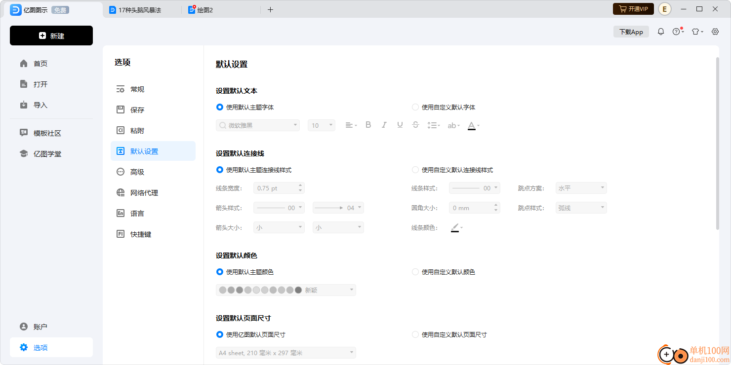Open the 常规 general options tab
731x365 pixels.
point(153,89)
